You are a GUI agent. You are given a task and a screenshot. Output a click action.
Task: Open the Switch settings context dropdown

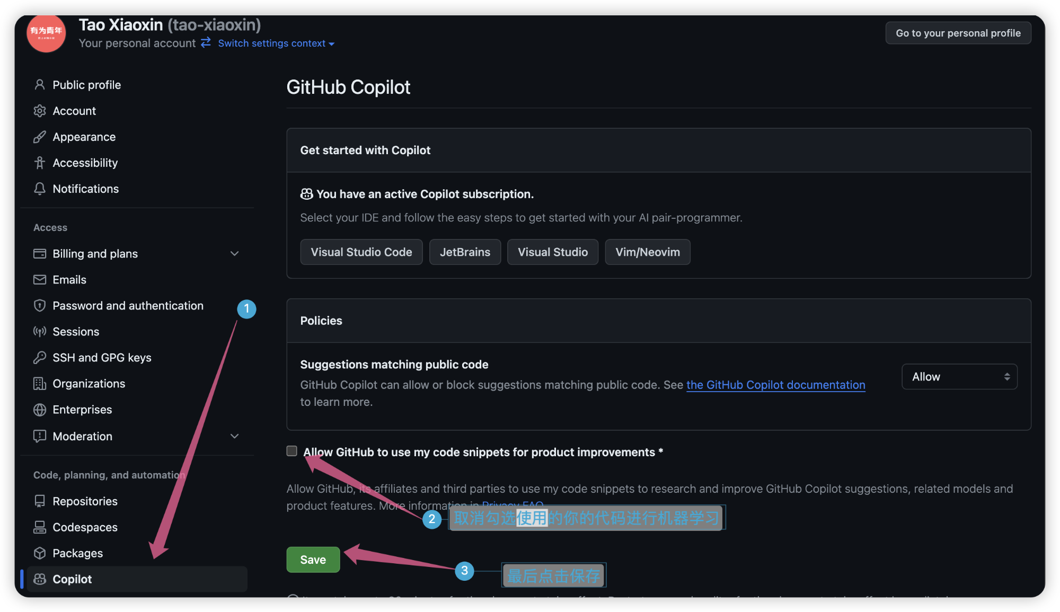coord(276,43)
